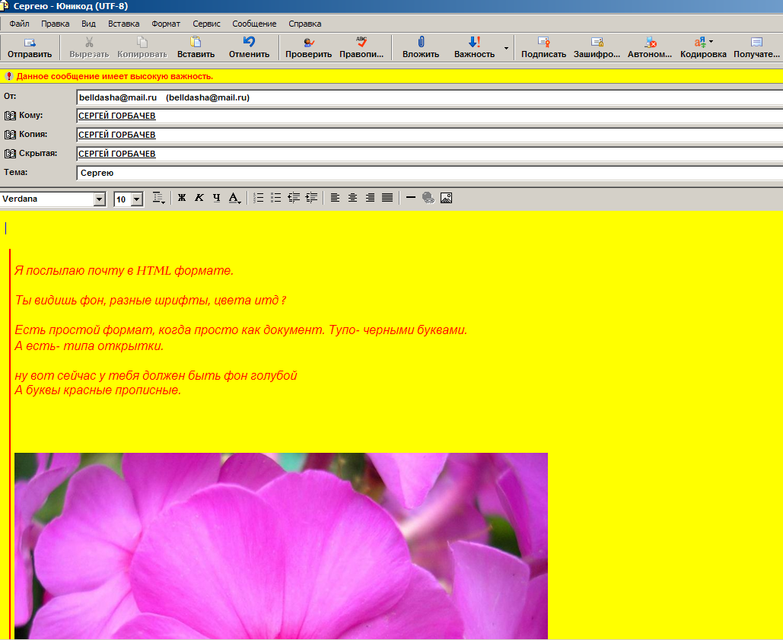
Task: Insert a picture with the image icon
Action: (446, 198)
